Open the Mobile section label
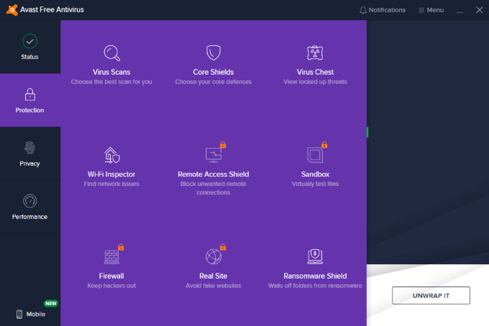Viewport: 489px width, 326px height. coord(36,315)
